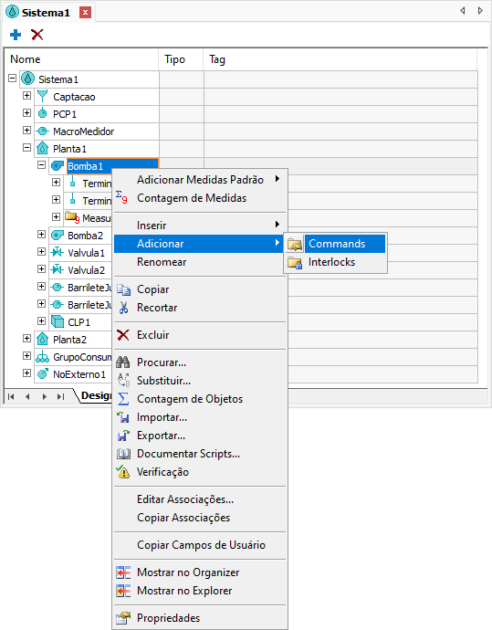Collapse the Planta1 tree node
492x630 pixels.
26,148
